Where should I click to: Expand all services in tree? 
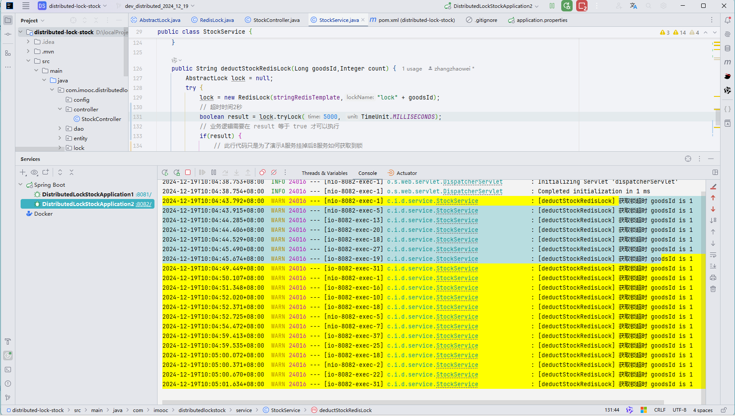60,172
